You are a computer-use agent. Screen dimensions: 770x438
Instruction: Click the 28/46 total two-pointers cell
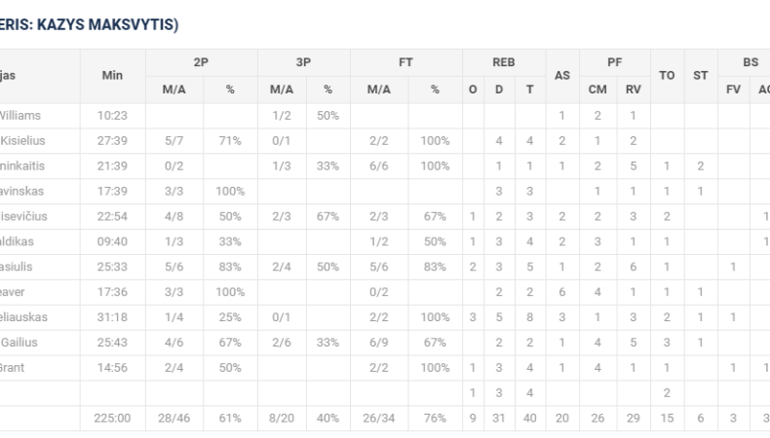point(173,418)
